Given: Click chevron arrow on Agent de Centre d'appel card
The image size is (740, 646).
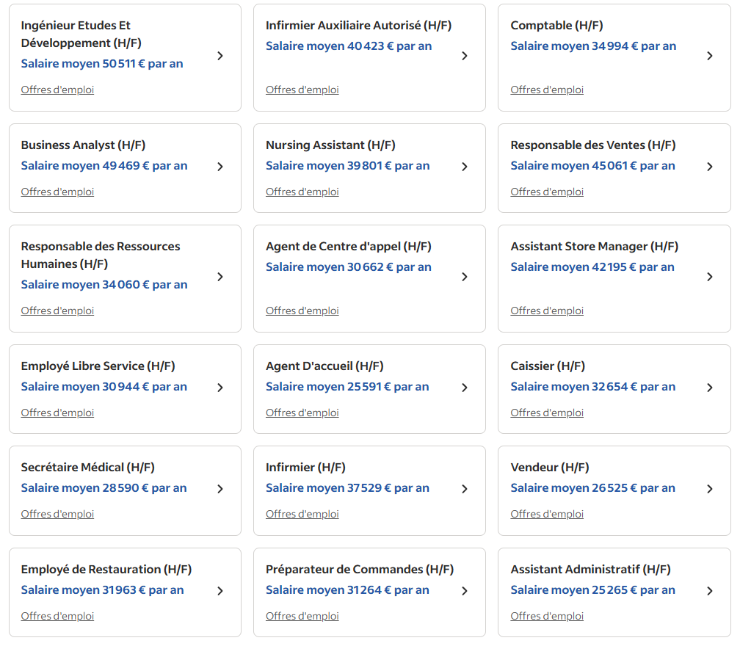Looking at the screenshot, I should coord(465,277).
